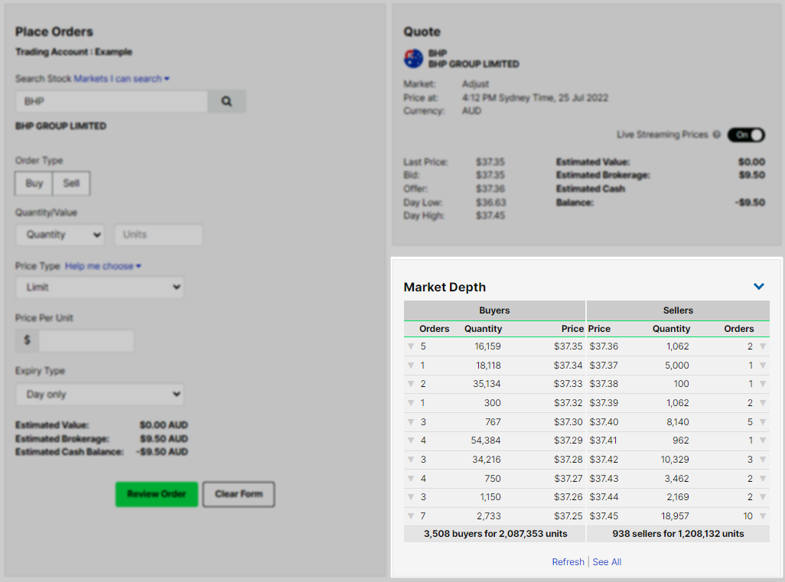Expand seller row at price $37.43
Viewport: 785px width, 582px height.
coord(763,479)
